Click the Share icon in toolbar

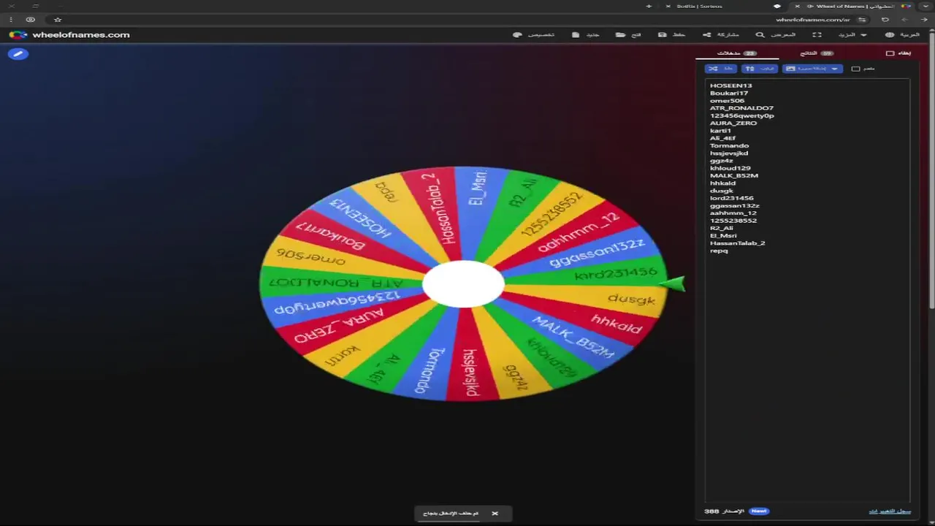(x=706, y=34)
